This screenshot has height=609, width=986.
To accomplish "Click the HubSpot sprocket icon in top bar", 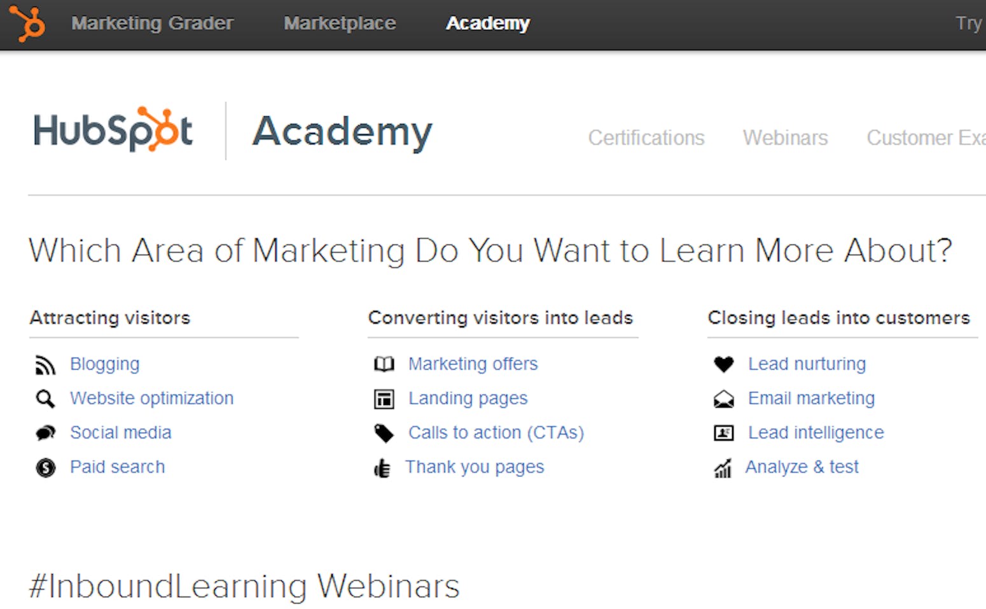I will tap(27, 24).
